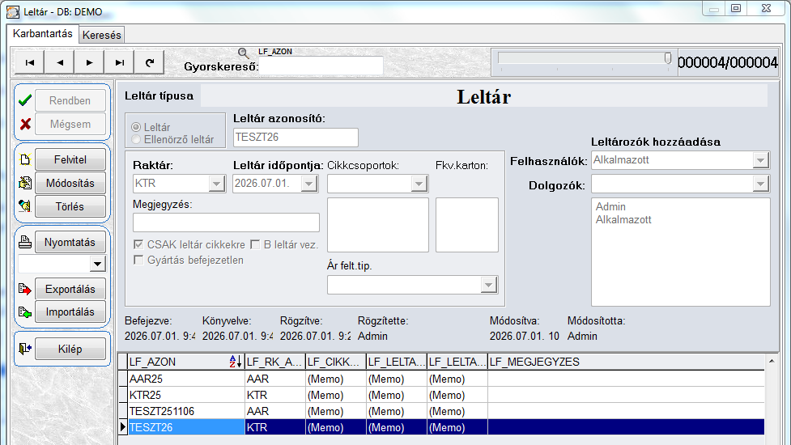Image resolution: width=791 pixels, height=445 pixels.
Task: Click the Fkv.karton list box
Action: (466, 225)
